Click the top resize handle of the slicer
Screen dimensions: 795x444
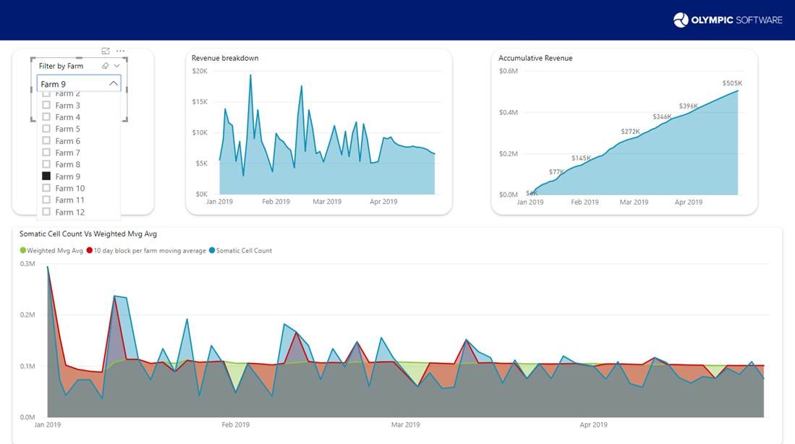coord(79,58)
